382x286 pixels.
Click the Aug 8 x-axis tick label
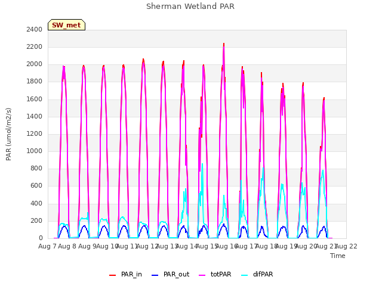pos(67,246)
